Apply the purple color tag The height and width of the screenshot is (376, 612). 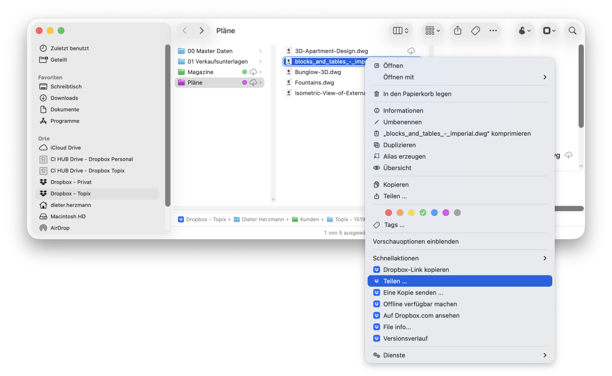[446, 213]
